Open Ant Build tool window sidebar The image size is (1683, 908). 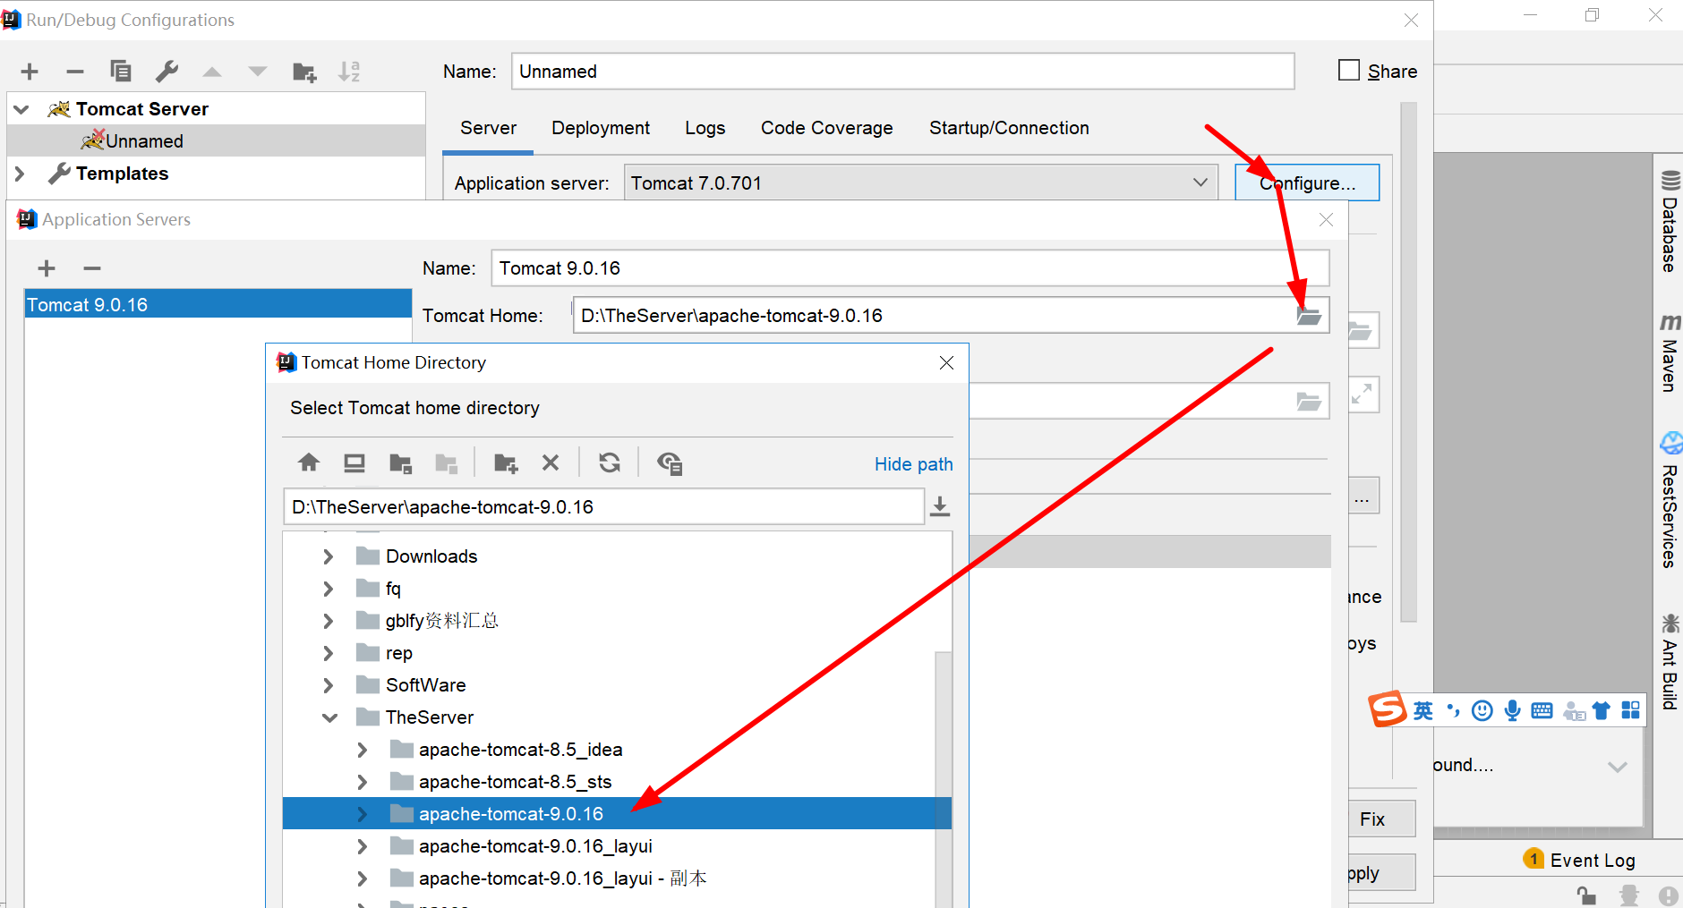tap(1670, 662)
